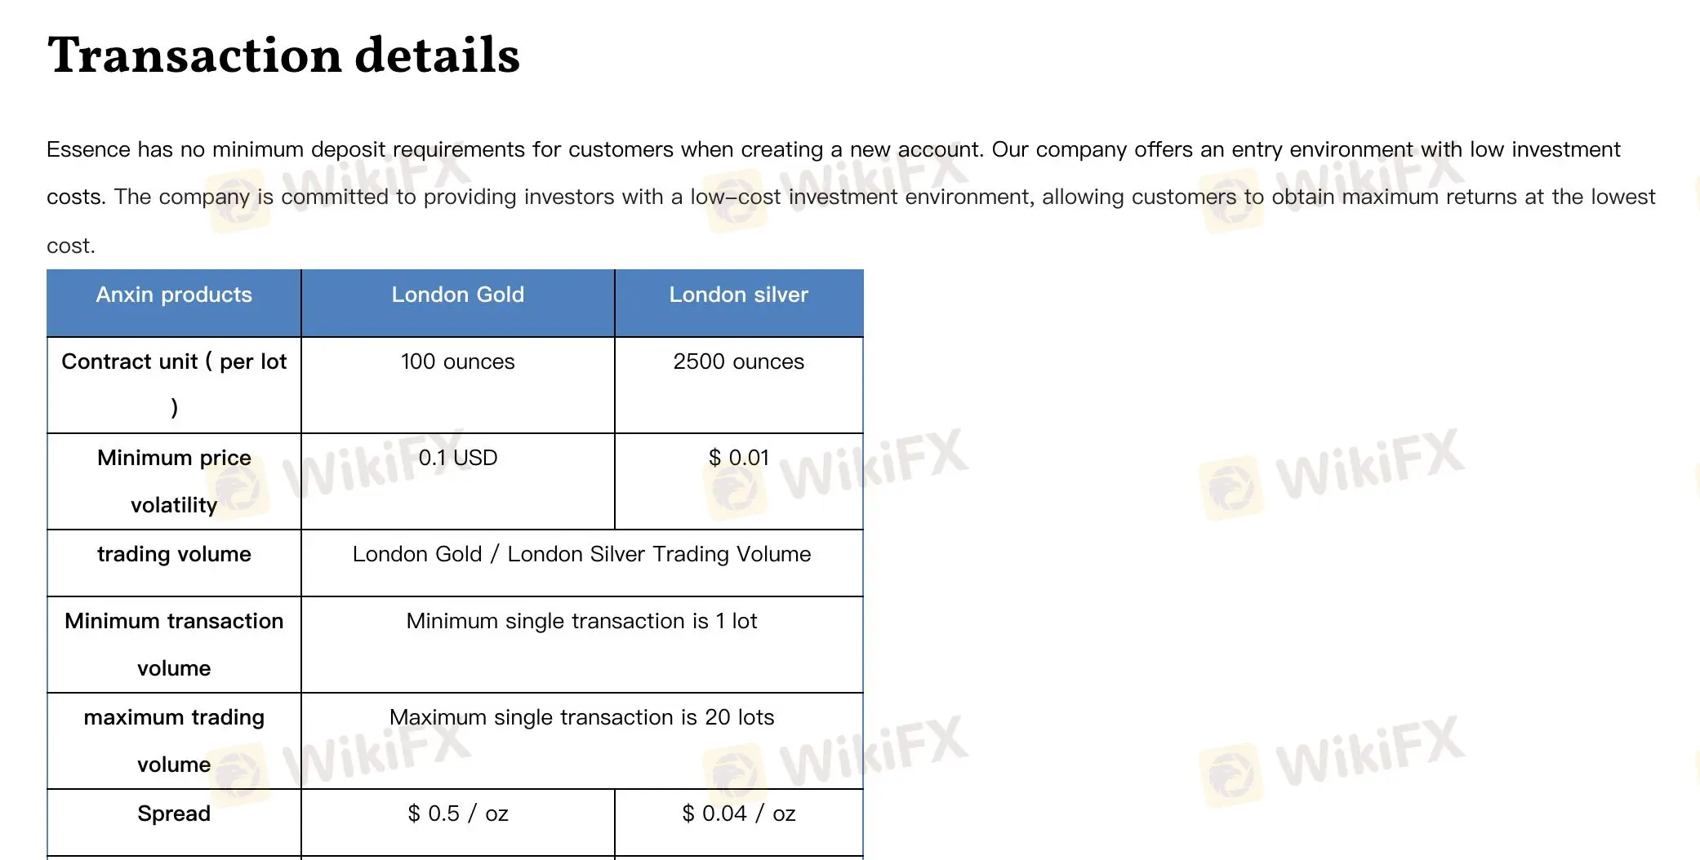Select the 2500 ounces cell

pyautogui.click(x=739, y=385)
